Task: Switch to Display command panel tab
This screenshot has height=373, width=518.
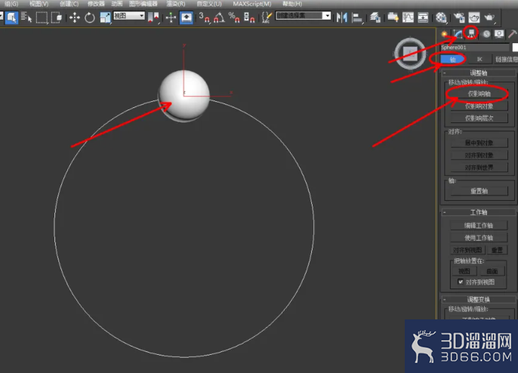Action: pyautogui.click(x=499, y=34)
